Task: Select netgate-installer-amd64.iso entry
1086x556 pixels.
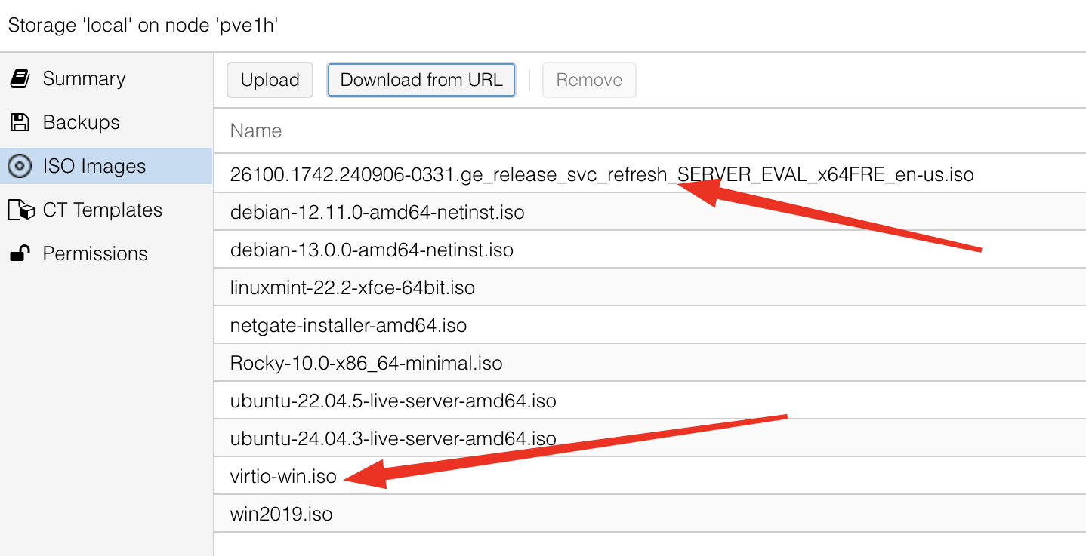Action: (x=348, y=325)
